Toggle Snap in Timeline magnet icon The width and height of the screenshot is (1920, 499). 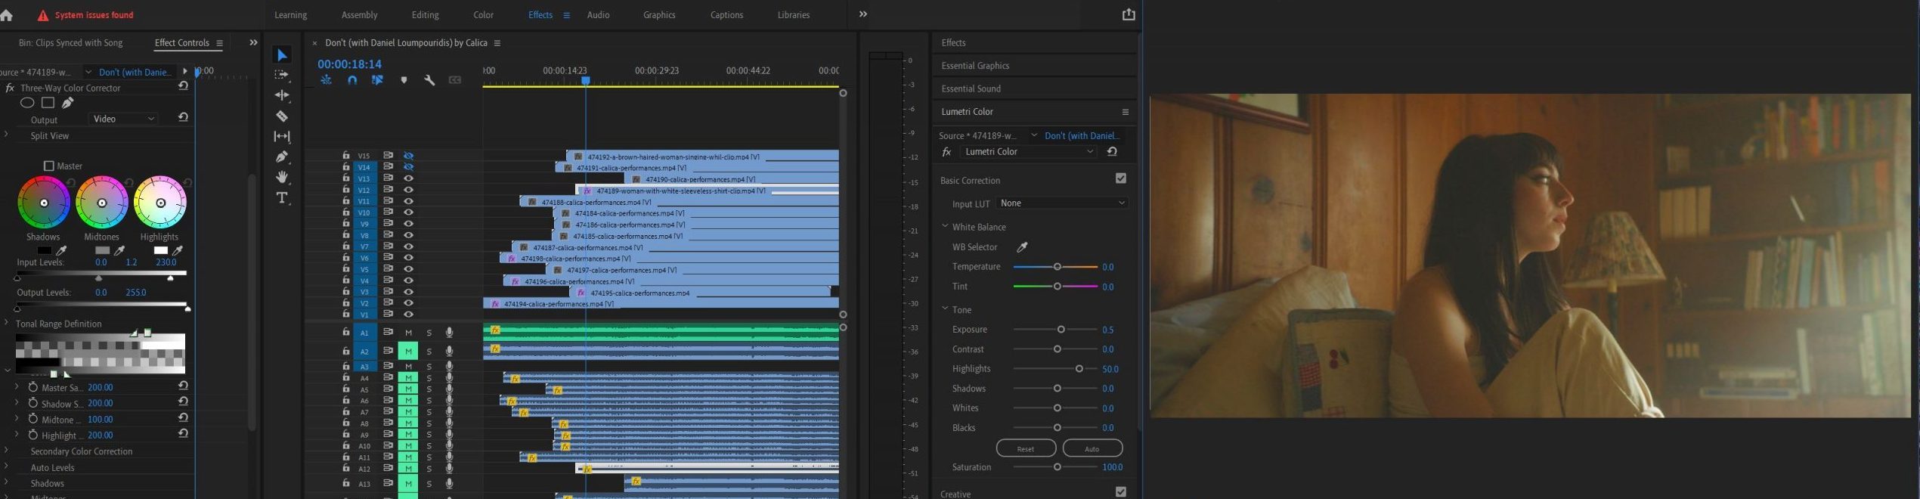pyautogui.click(x=352, y=80)
